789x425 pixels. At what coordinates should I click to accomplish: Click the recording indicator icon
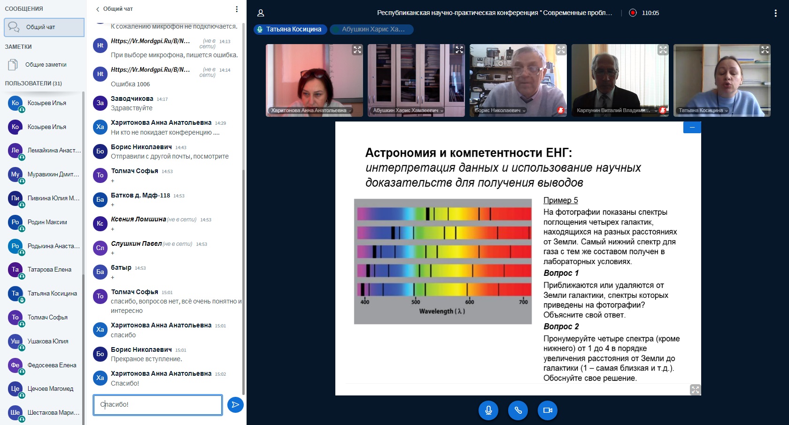click(x=633, y=13)
